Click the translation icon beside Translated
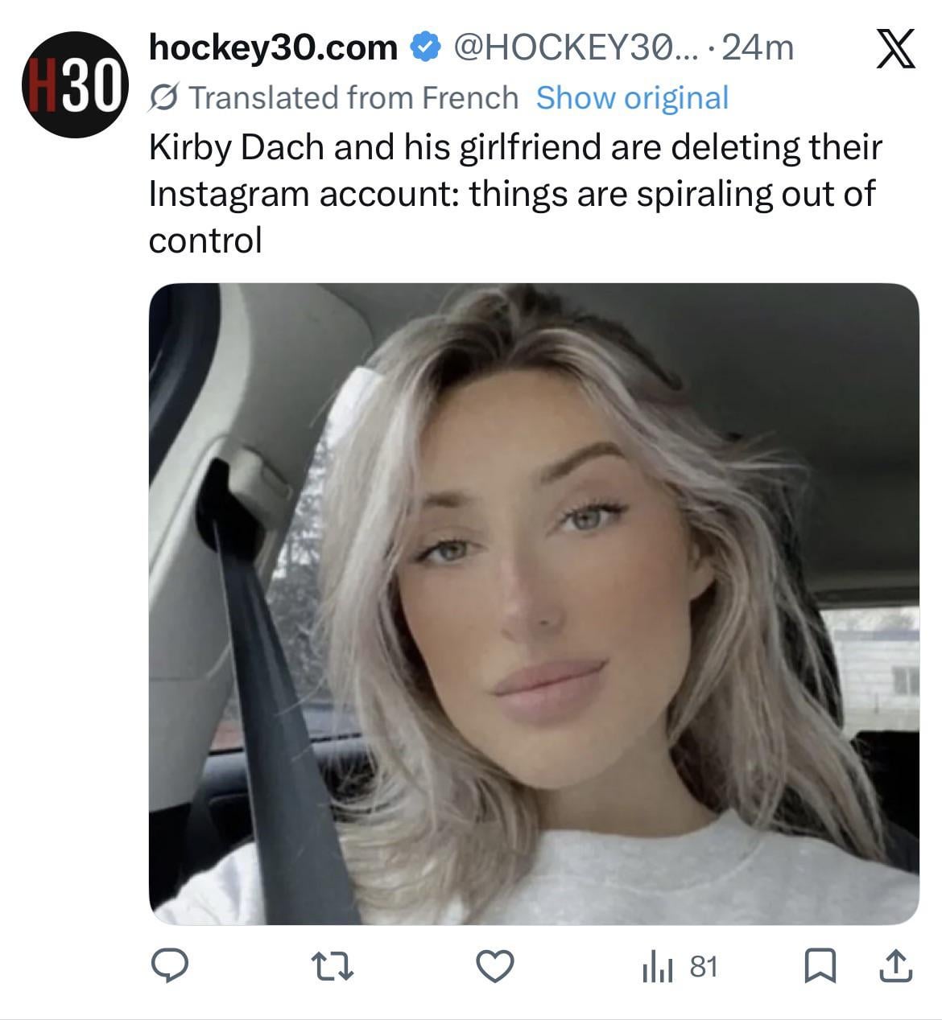Screen dimensions: 942x1020 tap(165, 98)
